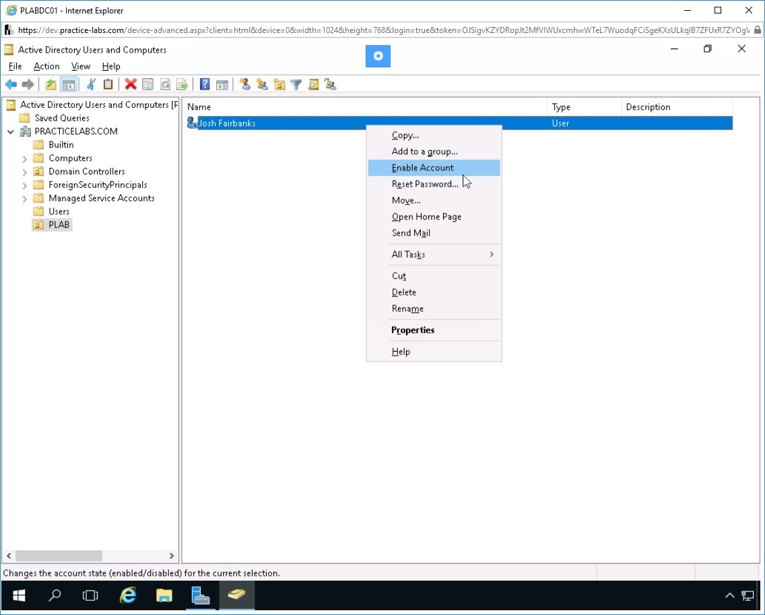Sort by Description column header
The height and width of the screenshot is (615, 765).
pos(677,107)
